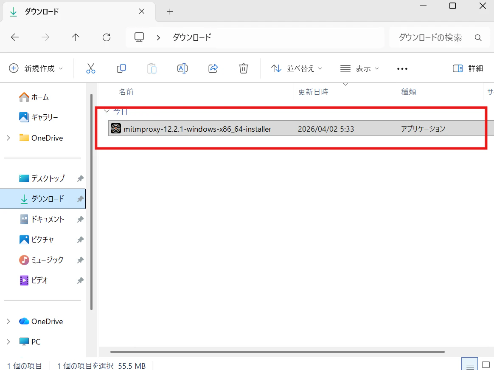Open the 新規作成 dropdown

coord(36,68)
